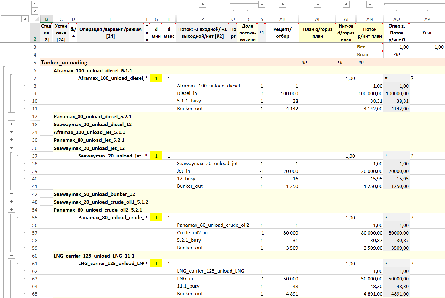Click row outline level 3 button
Screen dimensions: 445x298
point(18,19)
